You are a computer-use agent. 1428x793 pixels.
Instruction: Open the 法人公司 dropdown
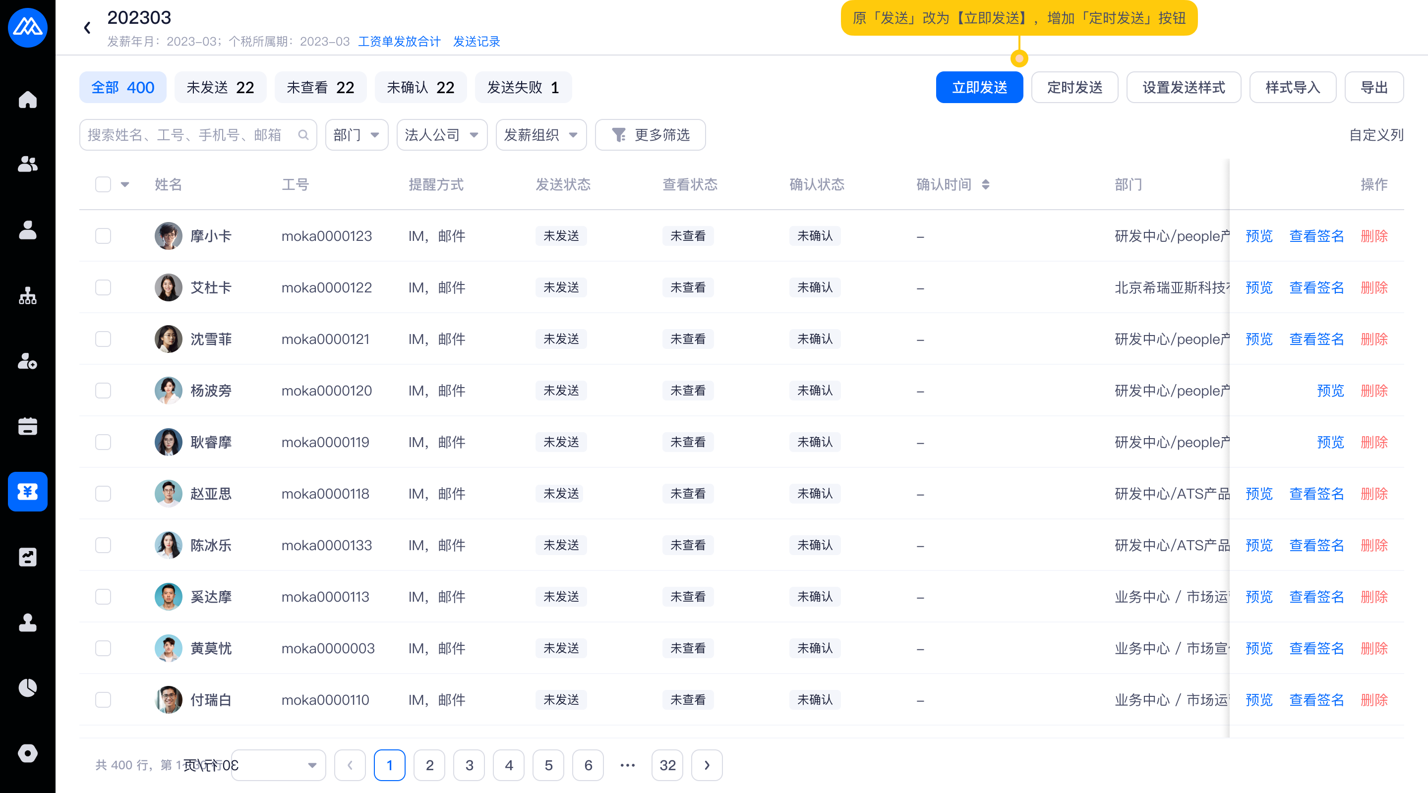click(x=441, y=135)
